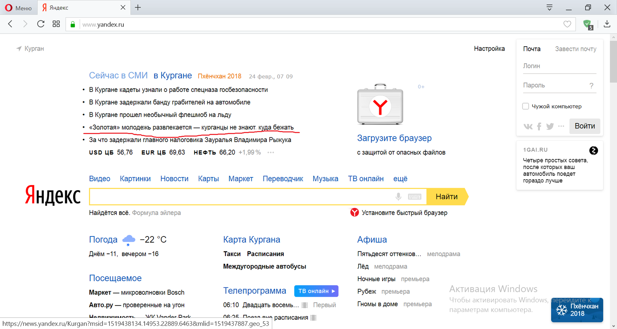Click the red Yandex browser Y icon
The width and height of the screenshot is (617, 329).
coord(354,213)
